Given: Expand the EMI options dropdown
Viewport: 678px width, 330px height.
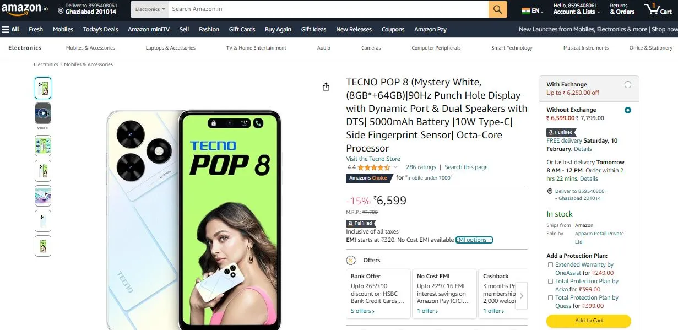Looking at the screenshot, I should (x=474, y=240).
